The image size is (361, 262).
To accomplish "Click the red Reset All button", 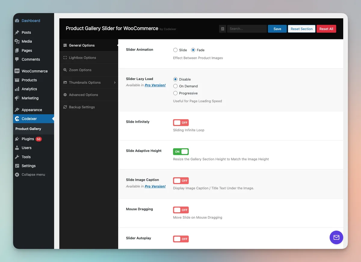I will (326, 29).
